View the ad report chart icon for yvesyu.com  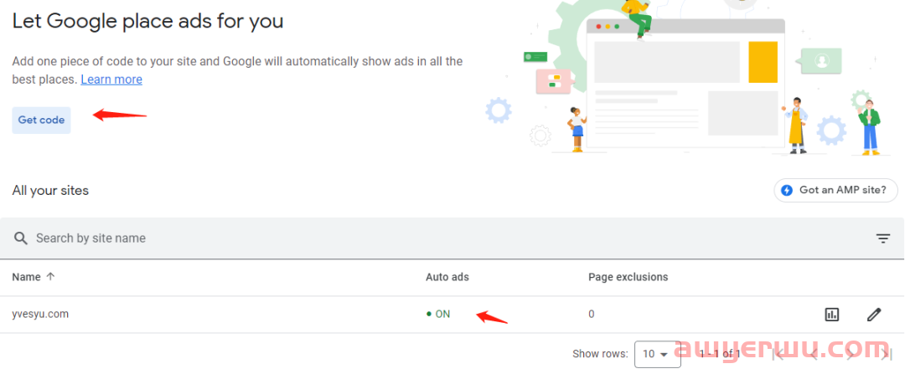832,315
